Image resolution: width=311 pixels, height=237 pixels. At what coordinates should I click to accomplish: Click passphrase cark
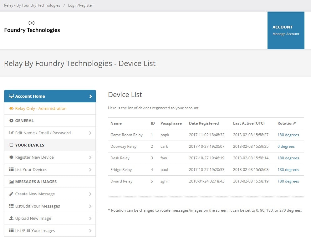coord(164,147)
